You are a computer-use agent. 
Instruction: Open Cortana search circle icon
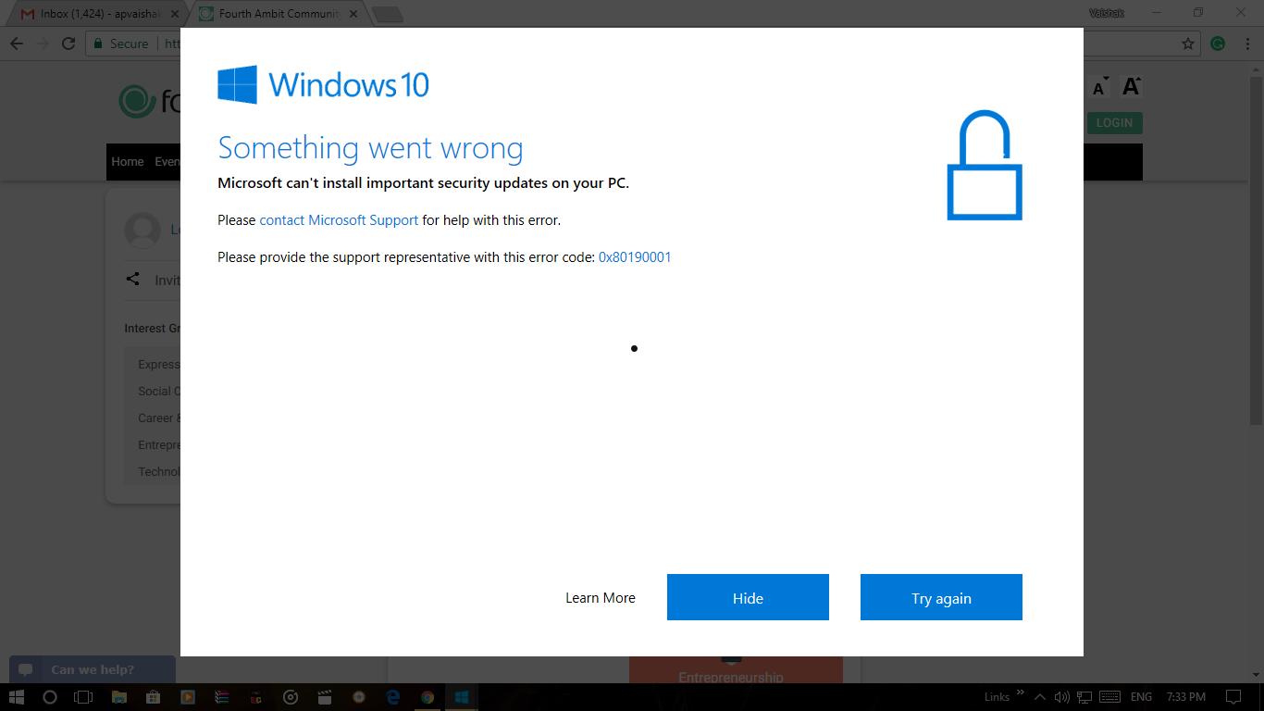50,697
